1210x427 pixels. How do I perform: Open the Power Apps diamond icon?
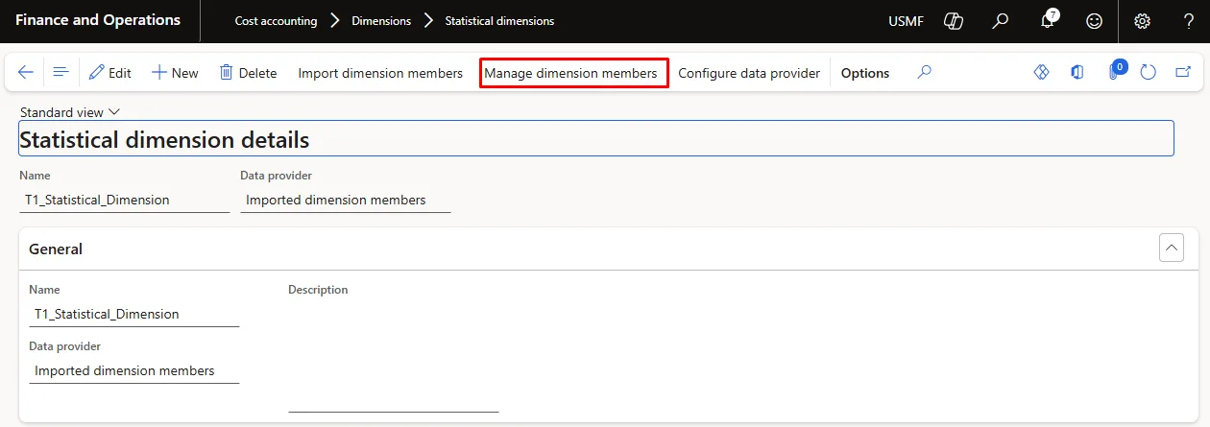(x=1042, y=73)
